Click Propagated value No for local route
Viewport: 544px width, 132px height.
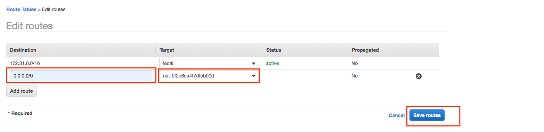[355, 63]
